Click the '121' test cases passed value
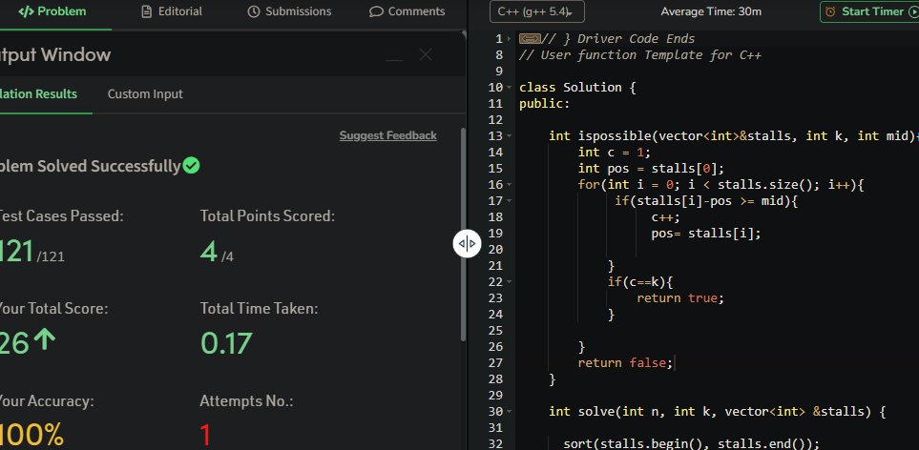This screenshot has height=450, width=919. [16, 252]
